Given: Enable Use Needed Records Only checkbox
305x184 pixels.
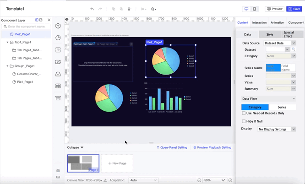Looking at the screenshot, I should [x=244, y=113].
